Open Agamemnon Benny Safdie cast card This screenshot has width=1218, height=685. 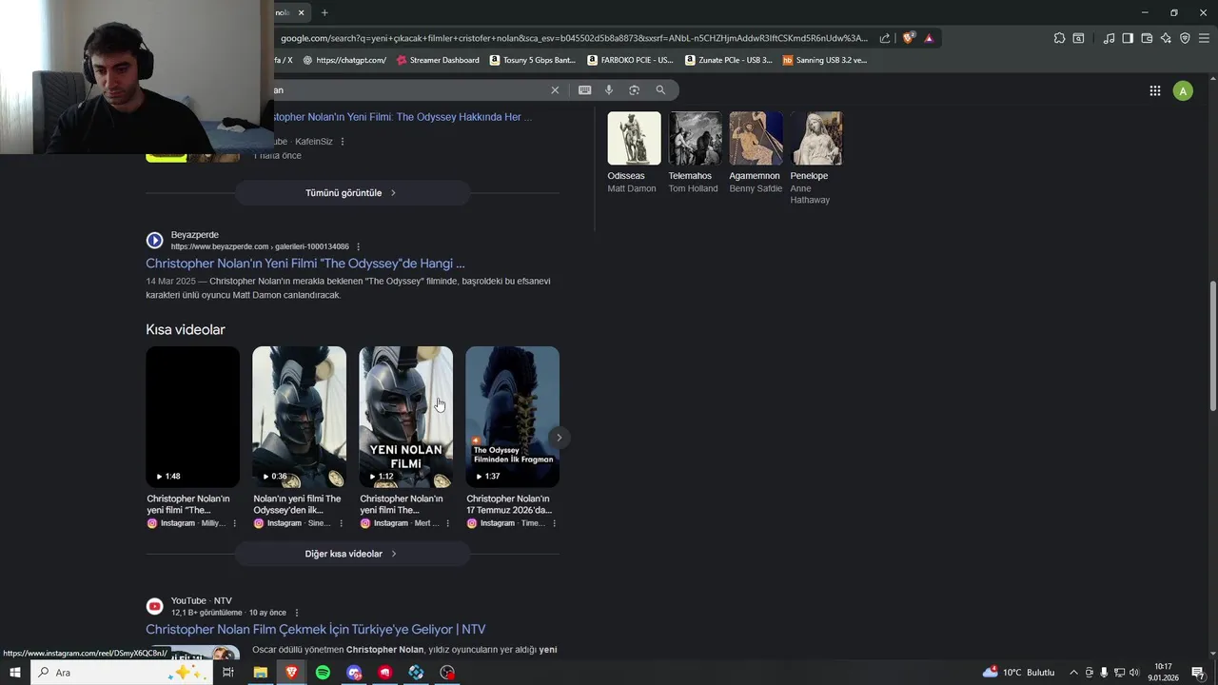coord(756,153)
